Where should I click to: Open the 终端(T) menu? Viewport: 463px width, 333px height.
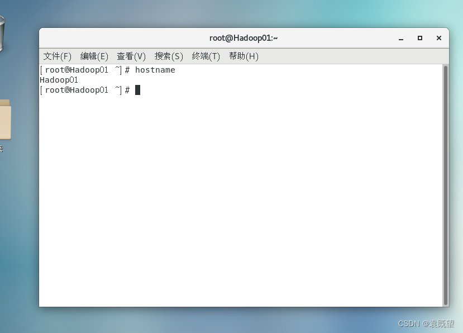click(x=206, y=56)
